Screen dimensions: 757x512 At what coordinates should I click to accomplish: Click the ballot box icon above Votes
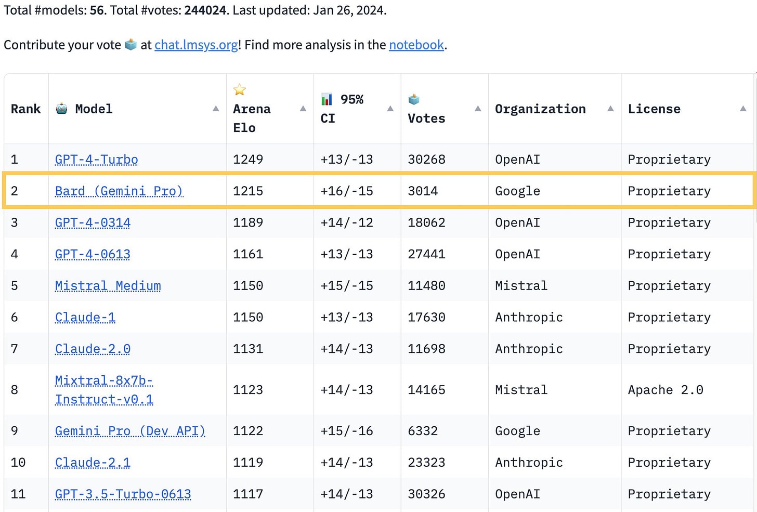[x=414, y=99]
